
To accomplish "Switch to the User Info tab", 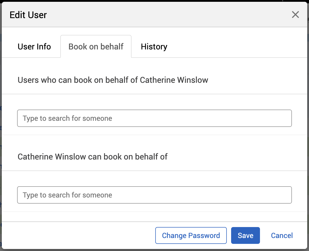I will tap(34, 47).
